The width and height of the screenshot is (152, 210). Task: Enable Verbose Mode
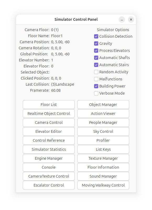(x=96, y=93)
